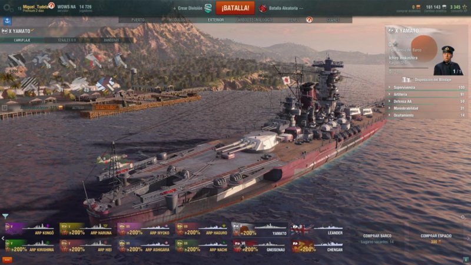Open the orange chat button

tap(7, 260)
